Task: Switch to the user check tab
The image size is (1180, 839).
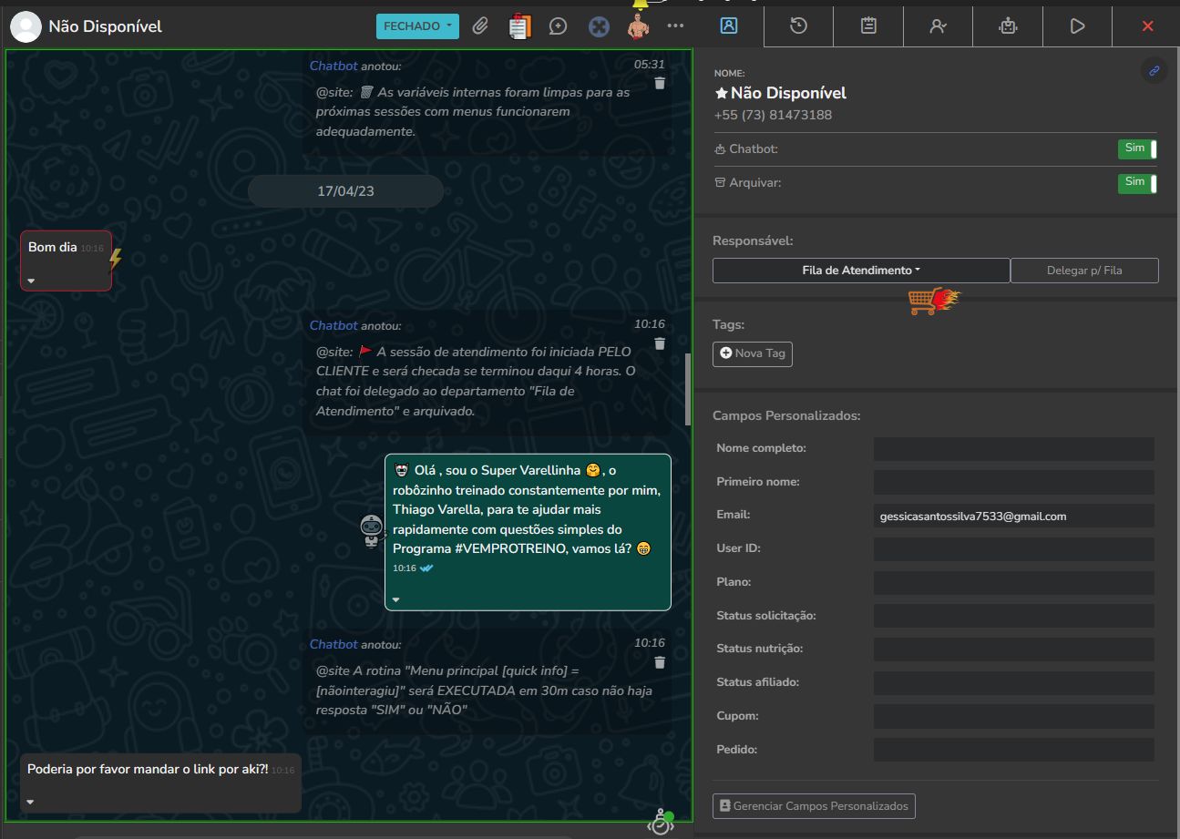Action: click(938, 26)
